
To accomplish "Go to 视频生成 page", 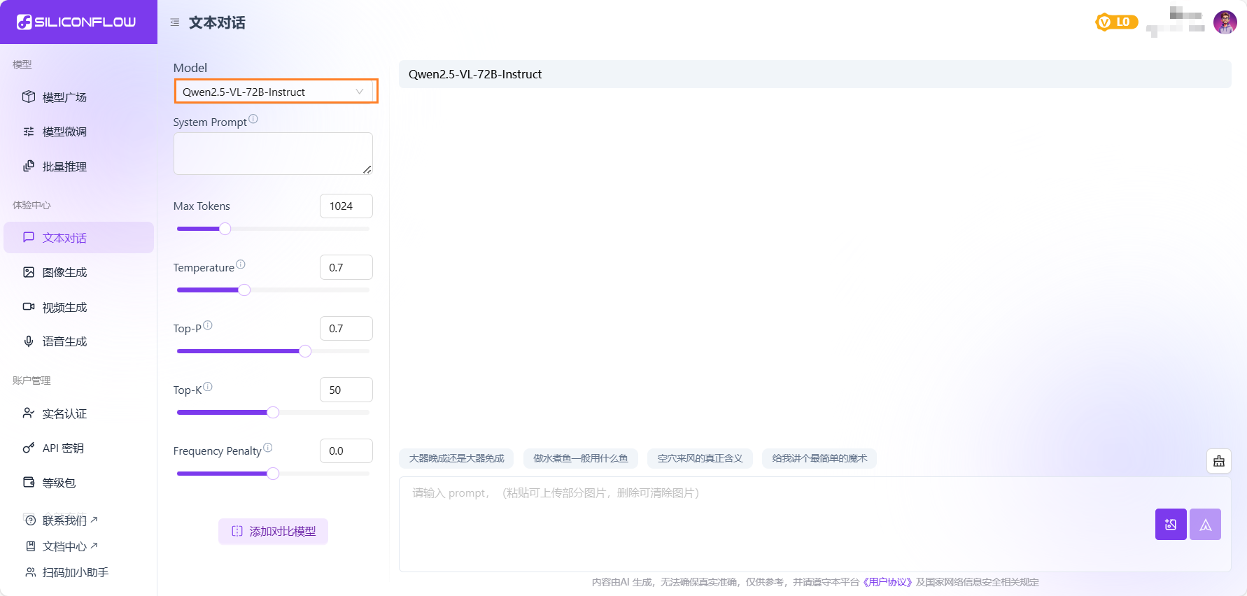I will coord(78,307).
